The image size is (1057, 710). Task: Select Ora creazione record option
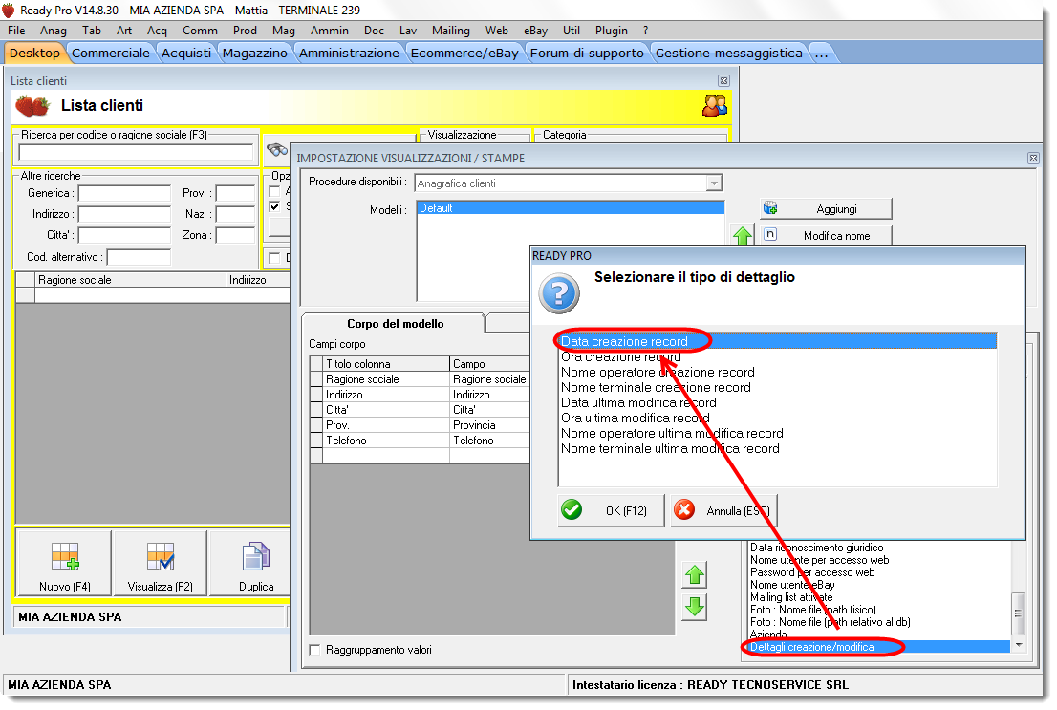tap(621, 356)
